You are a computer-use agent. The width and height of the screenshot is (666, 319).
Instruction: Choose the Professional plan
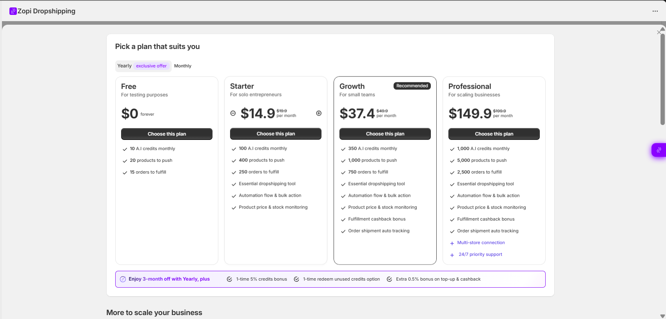click(494, 134)
